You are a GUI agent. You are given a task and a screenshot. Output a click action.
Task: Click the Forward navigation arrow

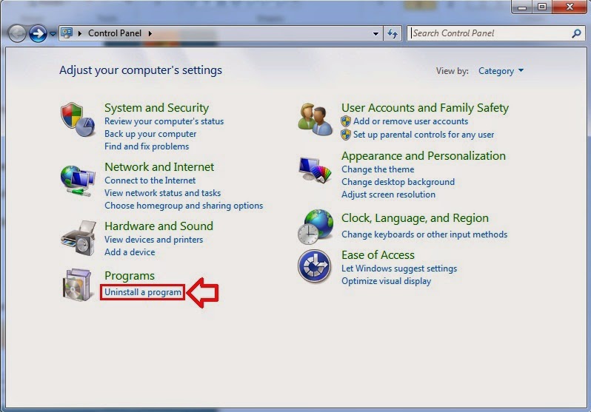pos(38,33)
